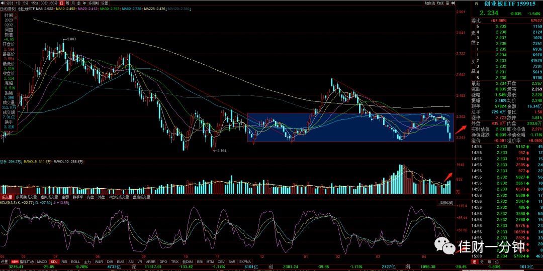Click the 细 detail icon at bottom-right panel
543x271 pixels.
pyautogui.click(x=474, y=261)
